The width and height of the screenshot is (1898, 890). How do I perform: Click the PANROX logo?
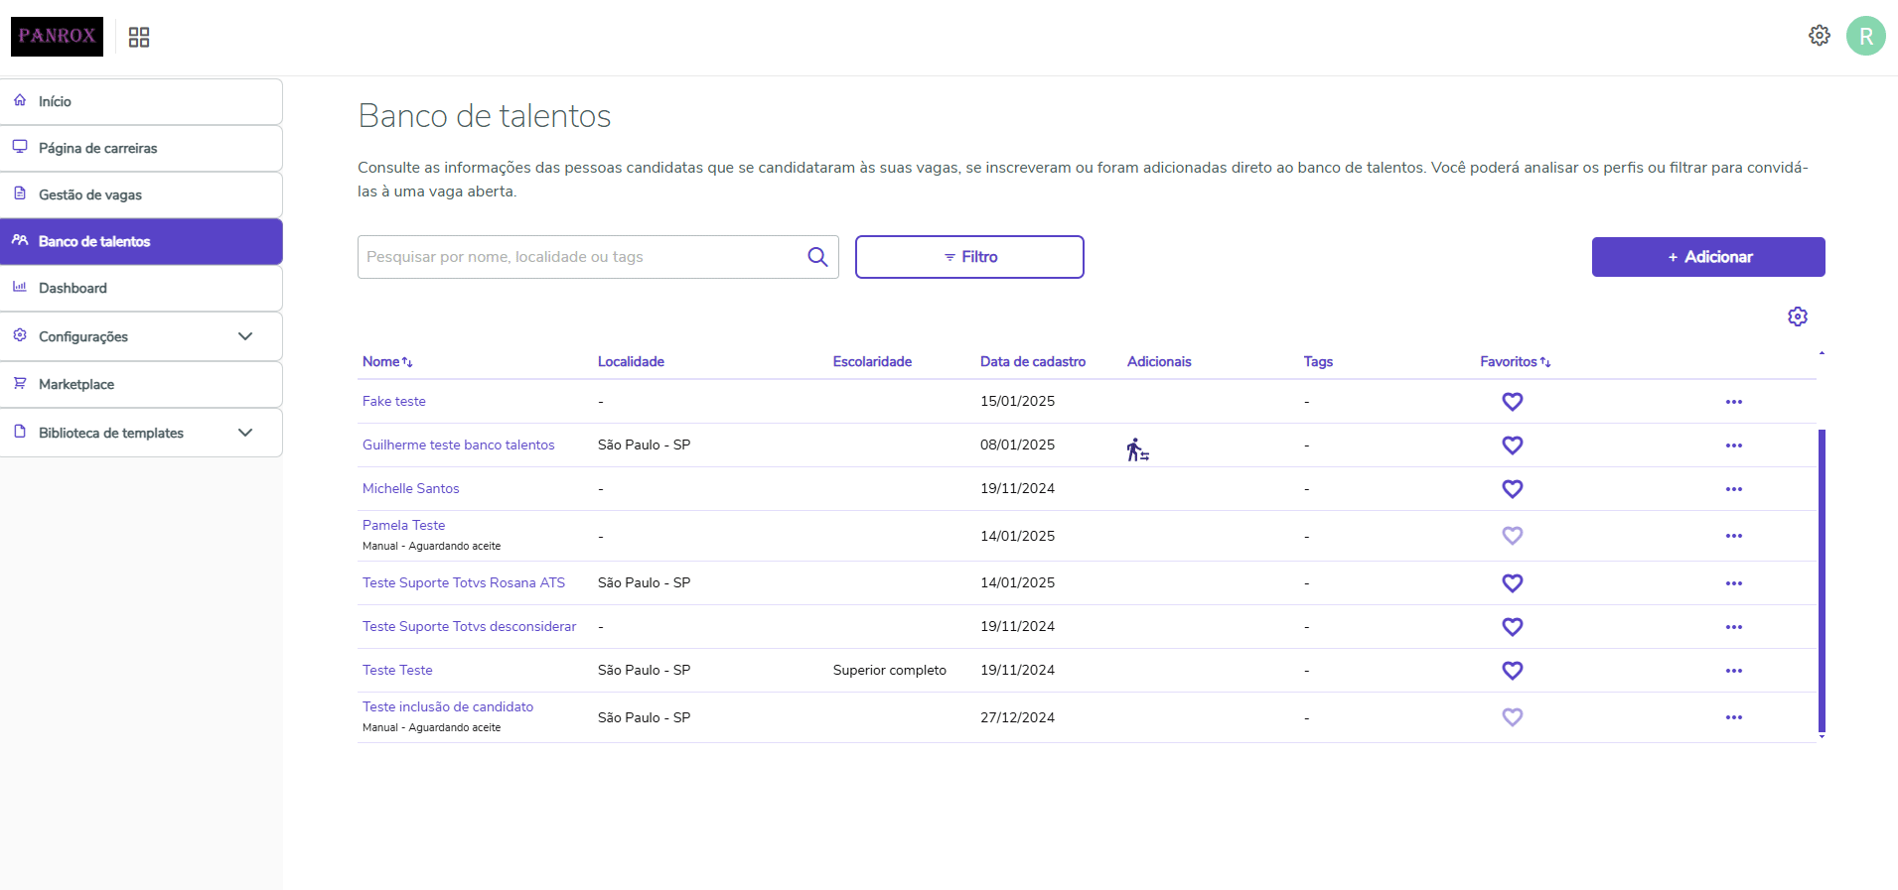point(57,37)
